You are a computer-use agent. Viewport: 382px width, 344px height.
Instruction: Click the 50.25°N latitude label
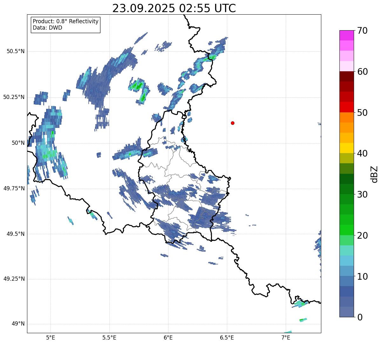point(14,97)
